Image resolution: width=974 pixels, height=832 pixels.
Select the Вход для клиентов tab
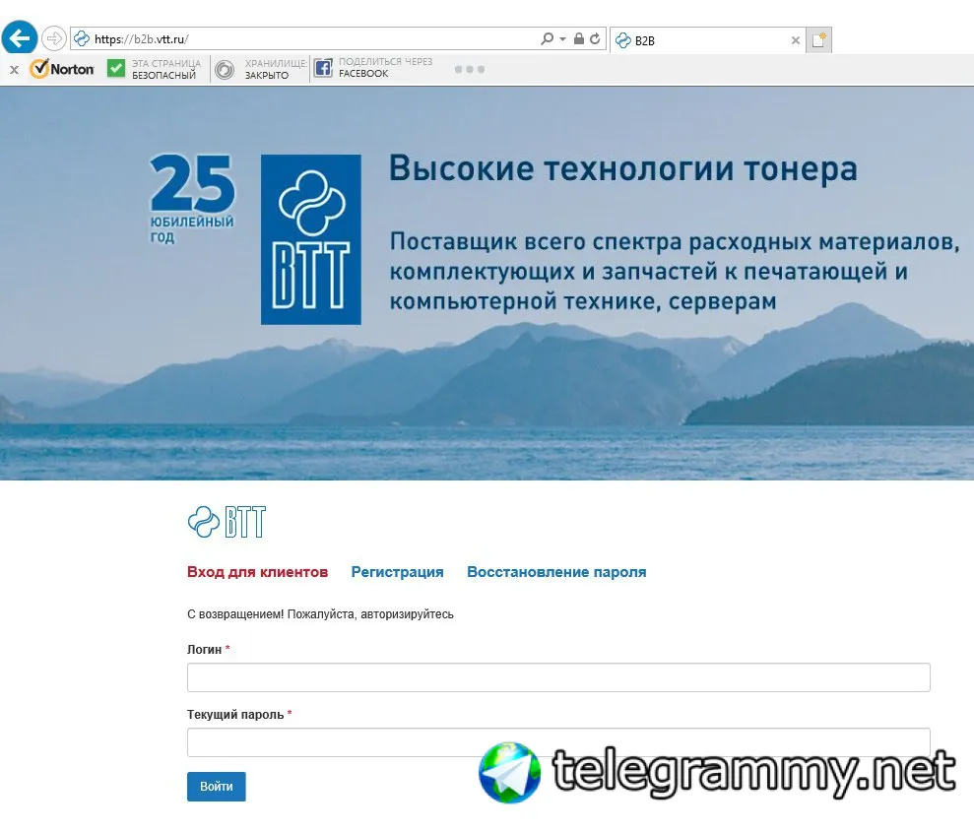point(257,572)
